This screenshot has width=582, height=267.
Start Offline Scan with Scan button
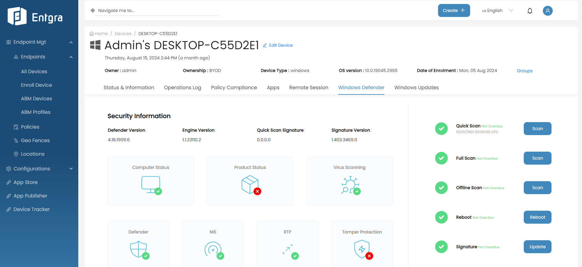coord(537,188)
